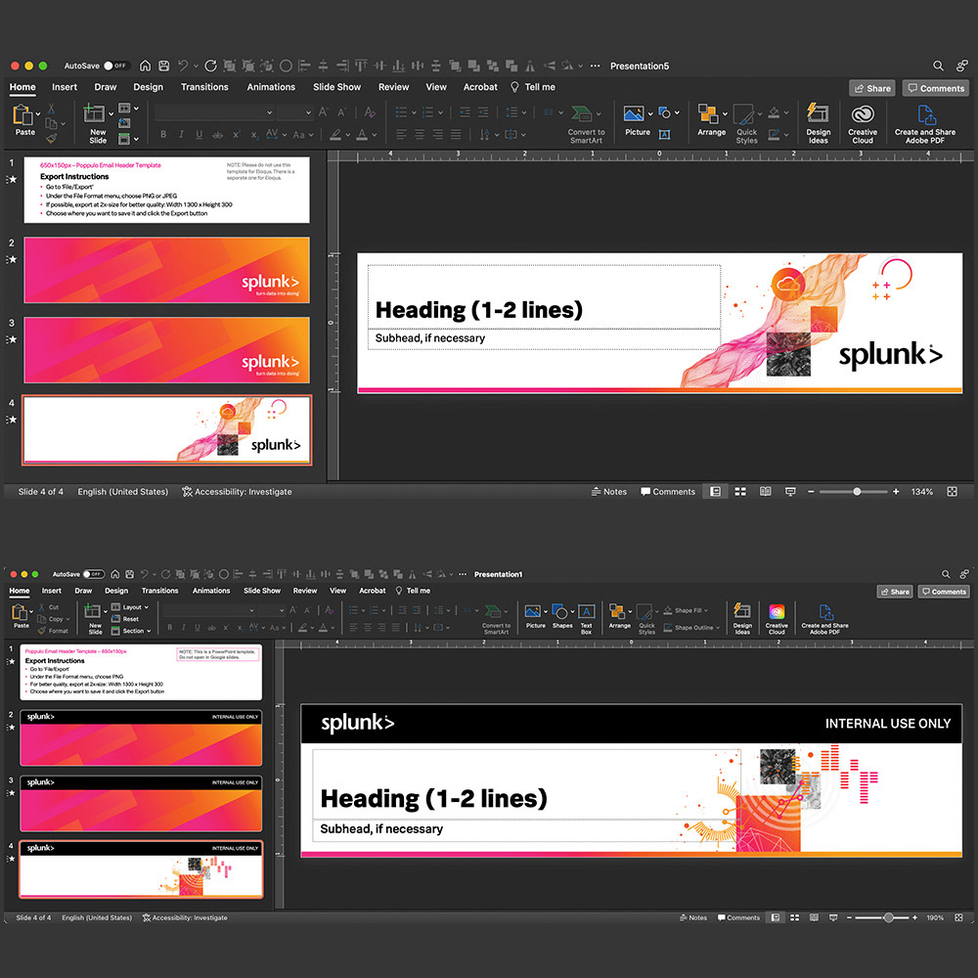Click Text Box icon in Presentation1 ribbon

coord(586,612)
